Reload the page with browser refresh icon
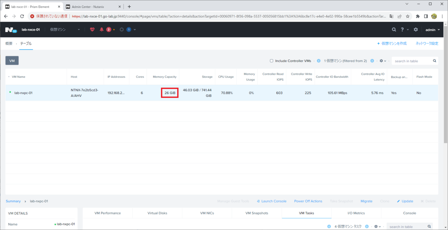The height and width of the screenshot is (230, 448). 22,16
